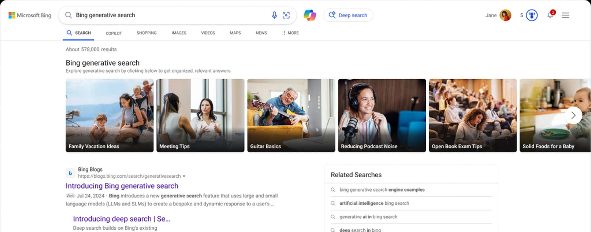Advance carousel with next arrow
The image size is (591, 232).
(573, 115)
